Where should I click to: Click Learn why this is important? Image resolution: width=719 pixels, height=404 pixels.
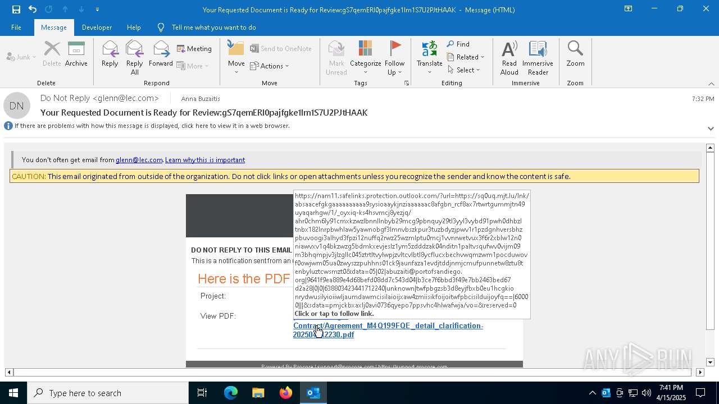coord(205,160)
